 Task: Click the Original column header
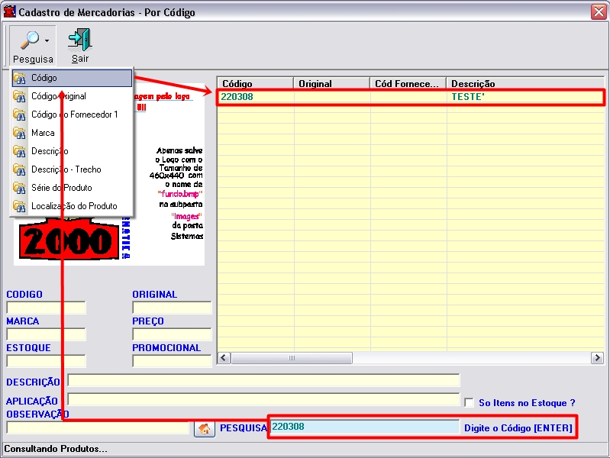(x=331, y=83)
